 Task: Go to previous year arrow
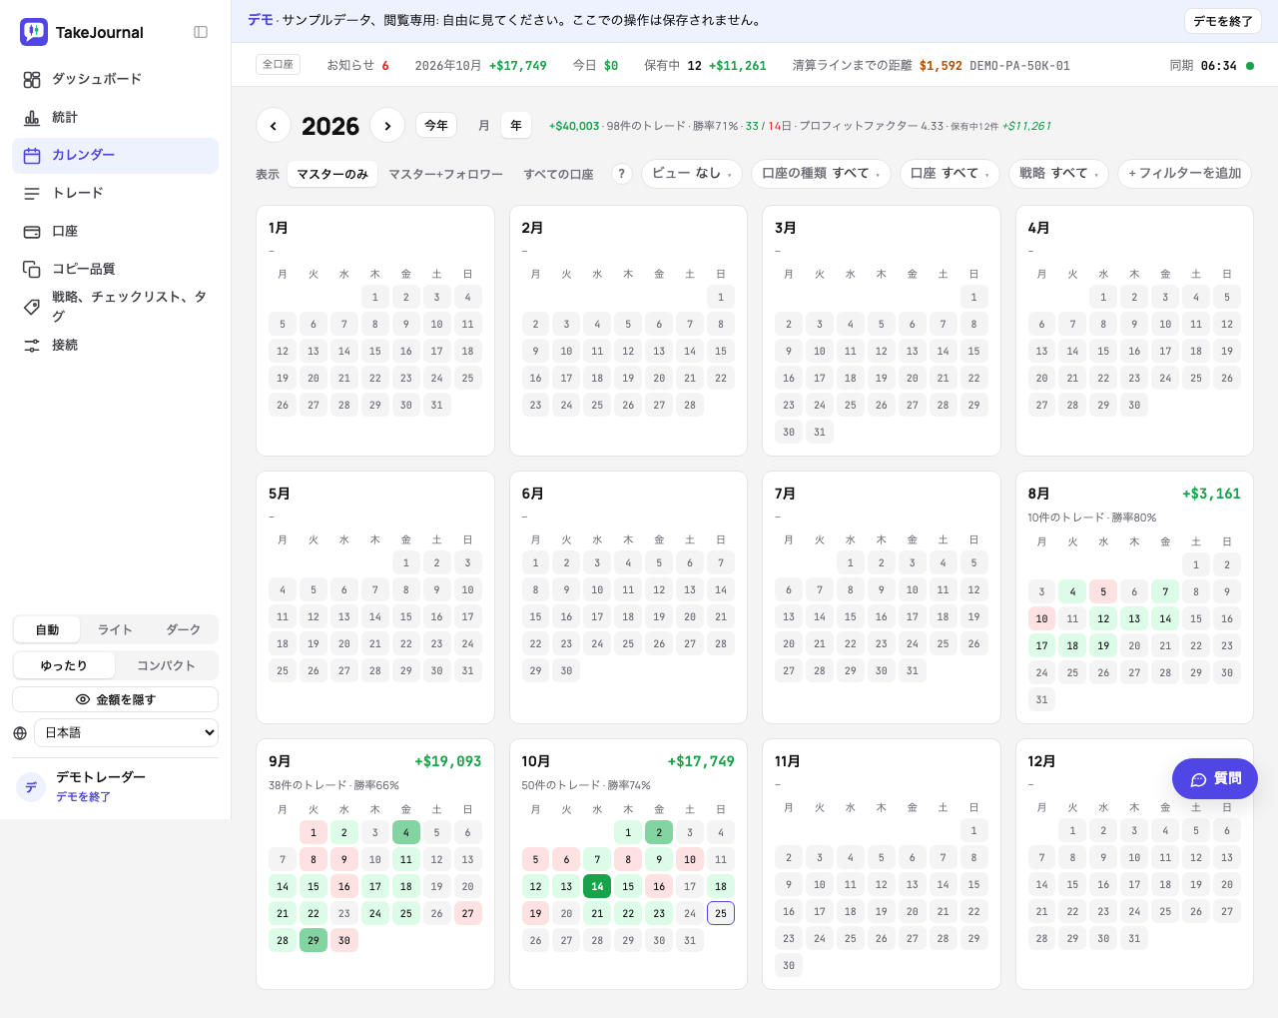[274, 126]
